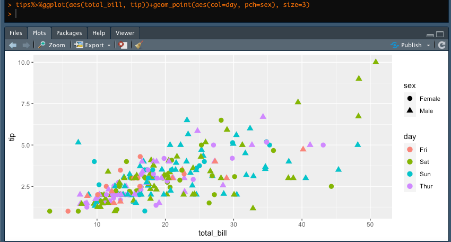Click the green triangle at tip 10
Screen dimensions: 451x242
tap(376, 62)
